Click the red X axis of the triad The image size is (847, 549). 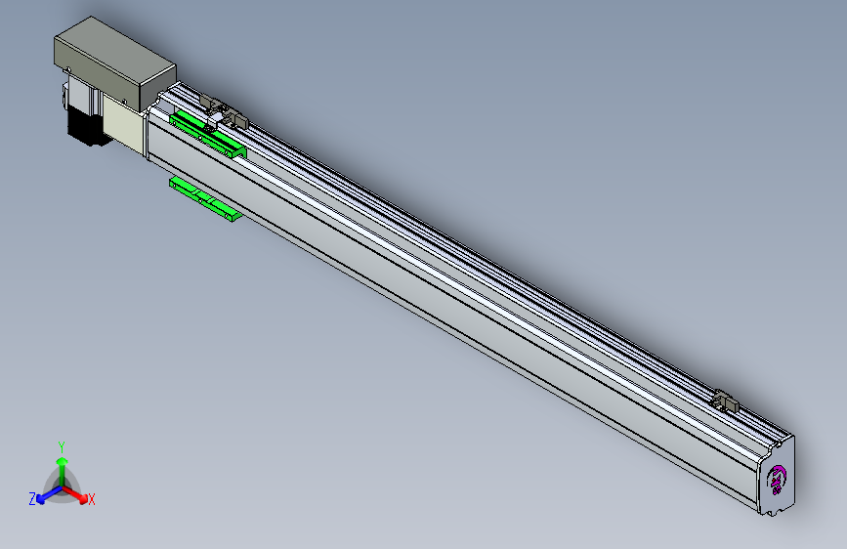(76, 494)
